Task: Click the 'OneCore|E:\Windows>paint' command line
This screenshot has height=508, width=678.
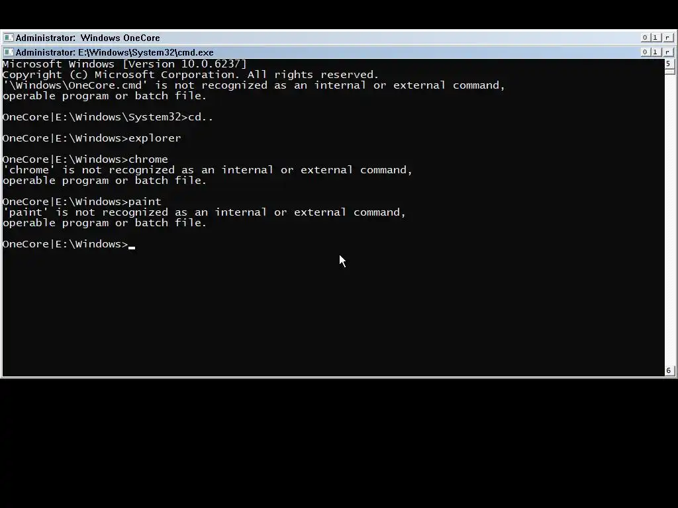Action: (x=81, y=202)
